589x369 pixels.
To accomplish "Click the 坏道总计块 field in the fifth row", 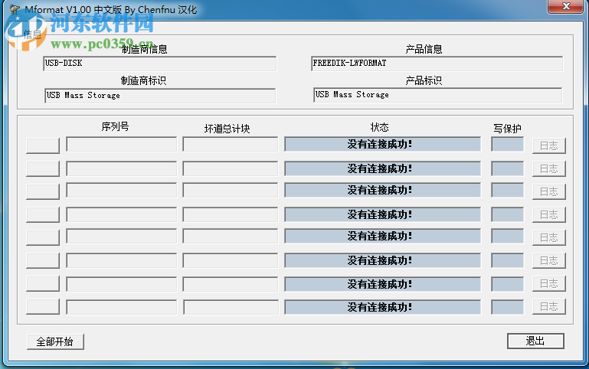I will pyautogui.click(x=231, y=236).
